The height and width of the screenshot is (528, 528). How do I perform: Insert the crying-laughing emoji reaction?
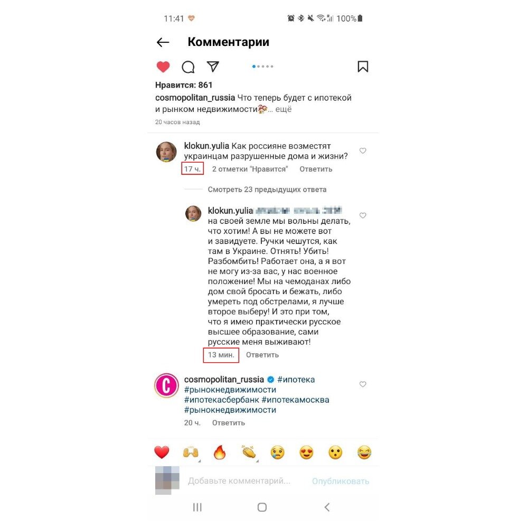(364, 452)
